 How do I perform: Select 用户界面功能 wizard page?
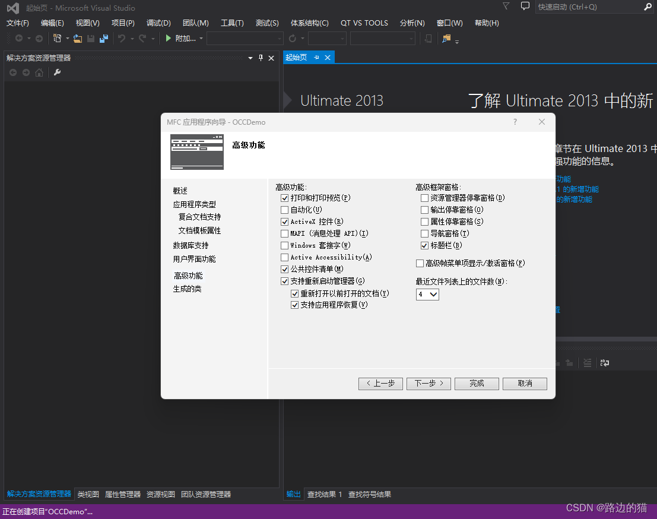coord(195,259)
